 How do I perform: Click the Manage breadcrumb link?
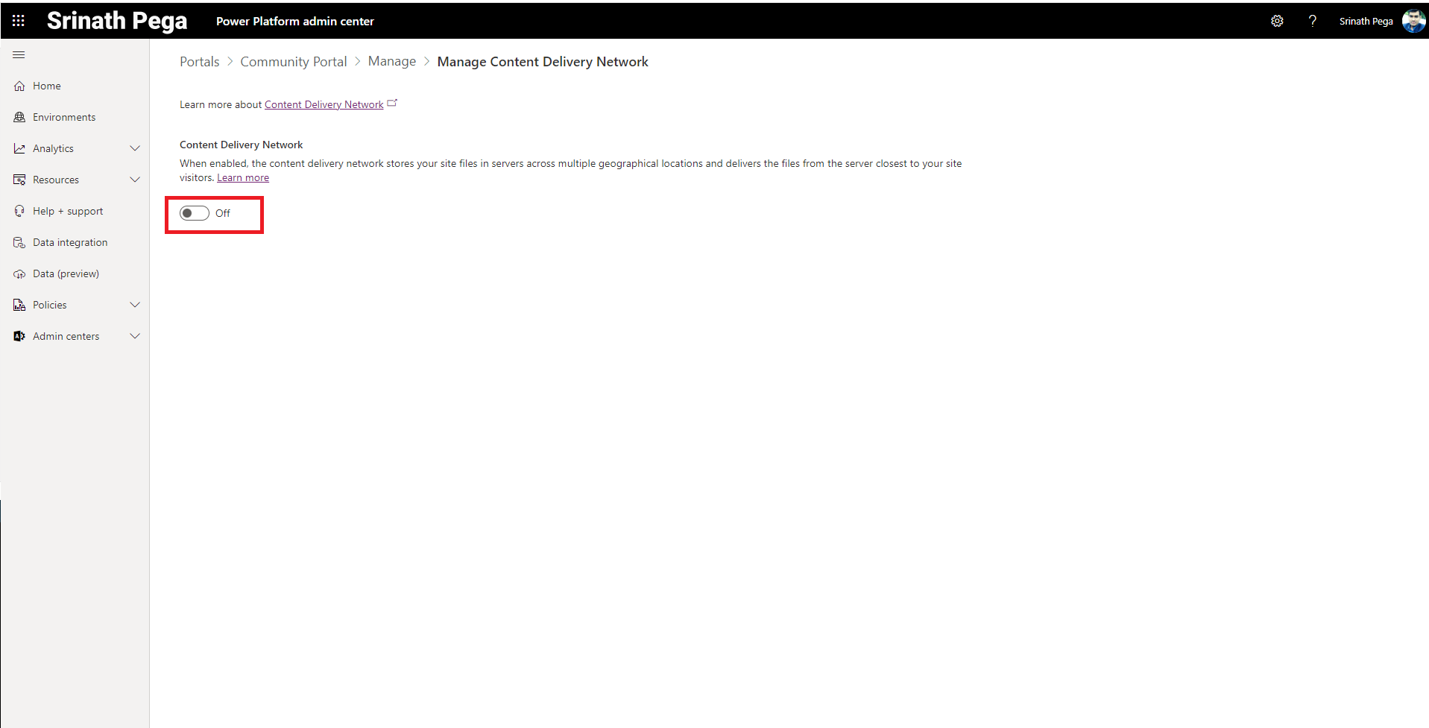coord(391,62)
